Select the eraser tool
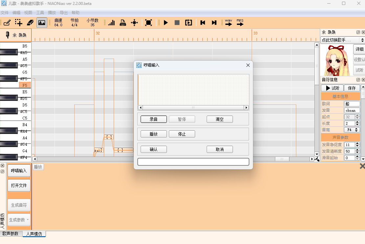 [x=30, y=23]
